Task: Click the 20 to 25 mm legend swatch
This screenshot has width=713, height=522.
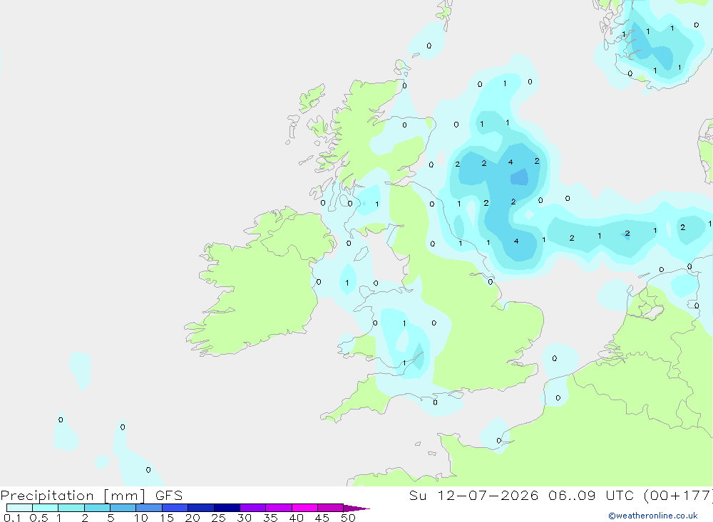Action: [x=201, y=508]
